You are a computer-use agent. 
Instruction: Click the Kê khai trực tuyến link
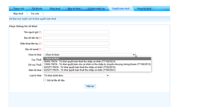coord(18,19)
